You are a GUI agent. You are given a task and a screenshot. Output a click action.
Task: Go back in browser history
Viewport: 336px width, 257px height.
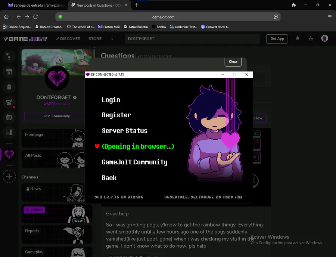coord(19,17)
